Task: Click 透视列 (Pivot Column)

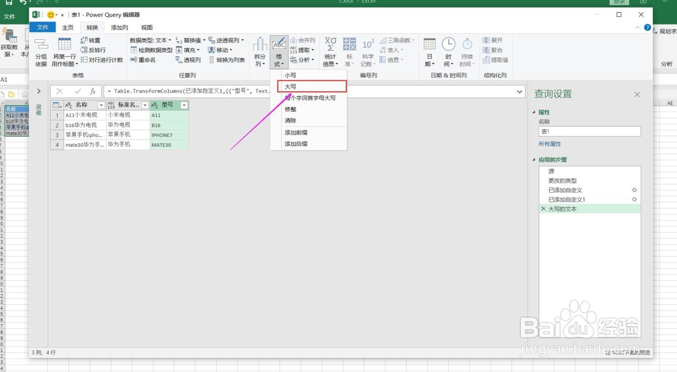Action: click(188, 60)
